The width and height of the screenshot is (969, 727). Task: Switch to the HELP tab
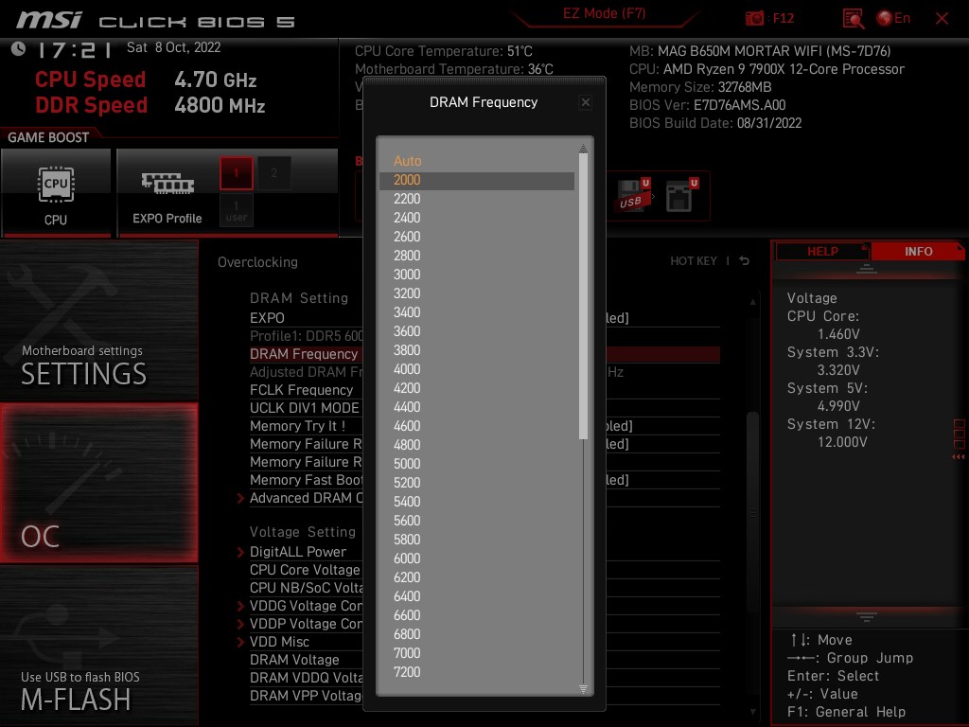tap(822, 252)
